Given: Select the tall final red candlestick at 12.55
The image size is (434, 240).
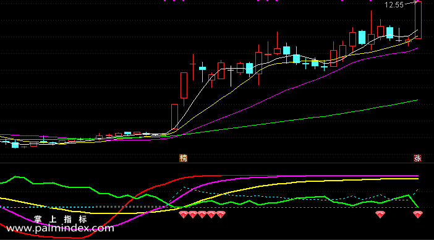Looking at the screenshot, I should point(418,20).
